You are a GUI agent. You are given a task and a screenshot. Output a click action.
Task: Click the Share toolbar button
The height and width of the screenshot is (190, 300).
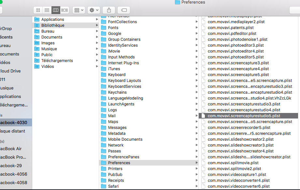point(109,10)
